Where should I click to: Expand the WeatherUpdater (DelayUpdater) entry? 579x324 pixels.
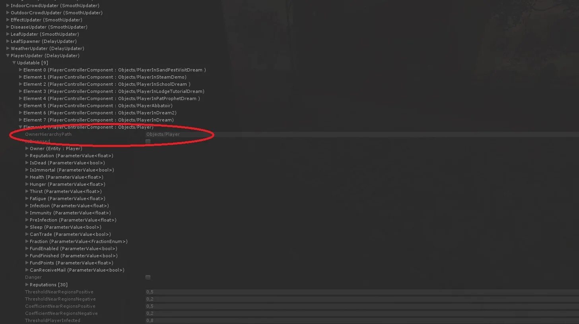(8, 48)
